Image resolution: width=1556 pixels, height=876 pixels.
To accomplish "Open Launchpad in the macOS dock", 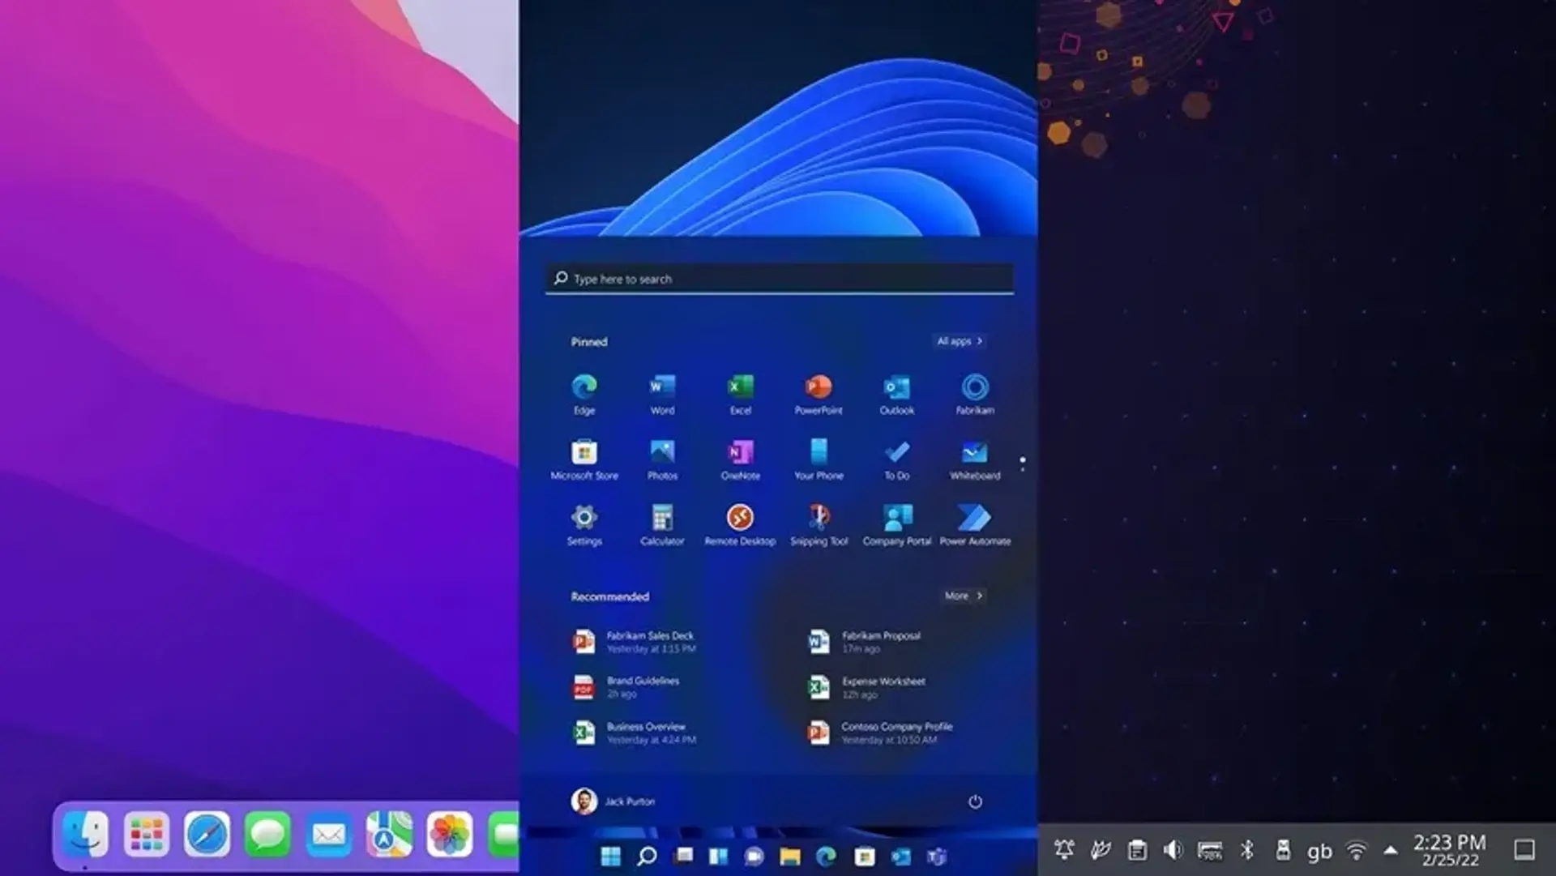I will point(147,834).
